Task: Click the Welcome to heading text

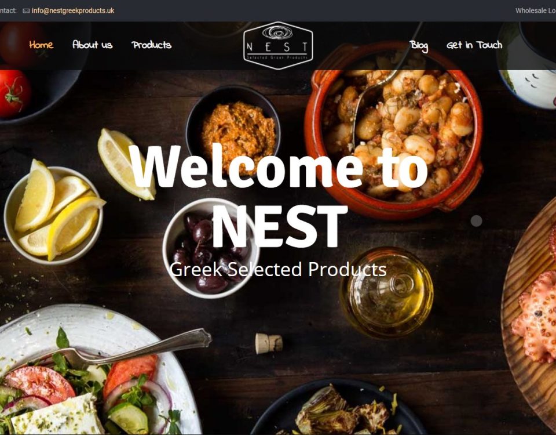Action: [x=279, y=166]
